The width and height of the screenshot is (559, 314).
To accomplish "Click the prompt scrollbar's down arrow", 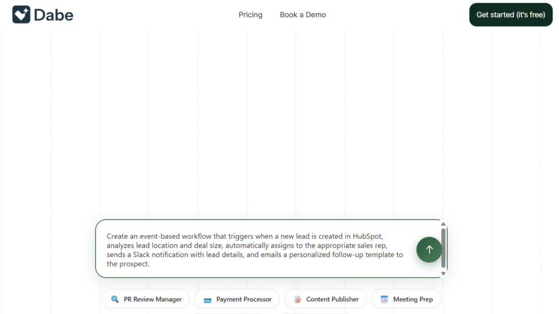I will pyautogui.click(x=443, y=273).
